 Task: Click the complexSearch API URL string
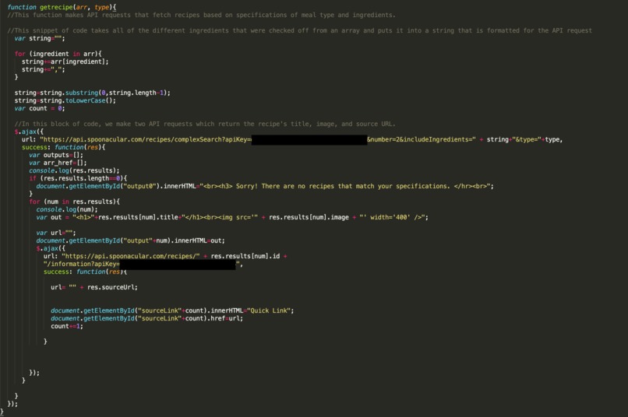pyautogui.click(x=258, y=139)
